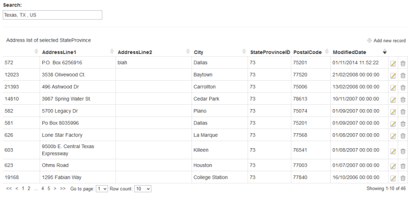Sort by ModifiedDate using the arrow

point(385,51)
